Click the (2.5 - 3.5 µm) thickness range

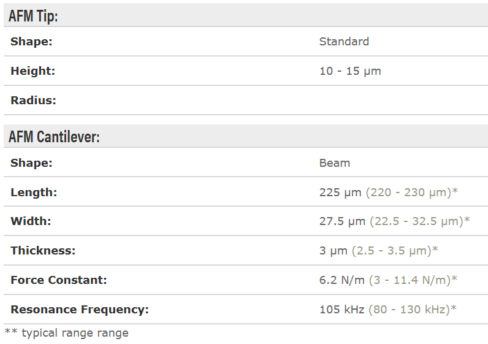coord(395,251)
